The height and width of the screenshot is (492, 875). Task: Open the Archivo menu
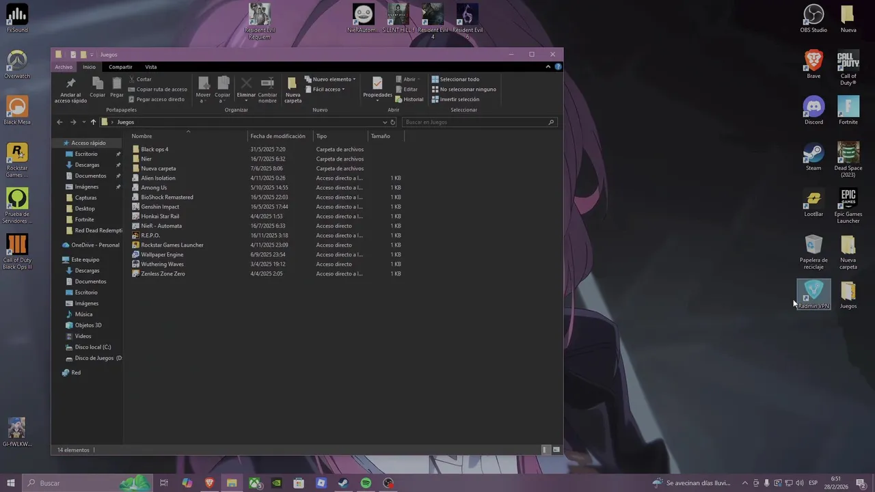click(64, 67)
